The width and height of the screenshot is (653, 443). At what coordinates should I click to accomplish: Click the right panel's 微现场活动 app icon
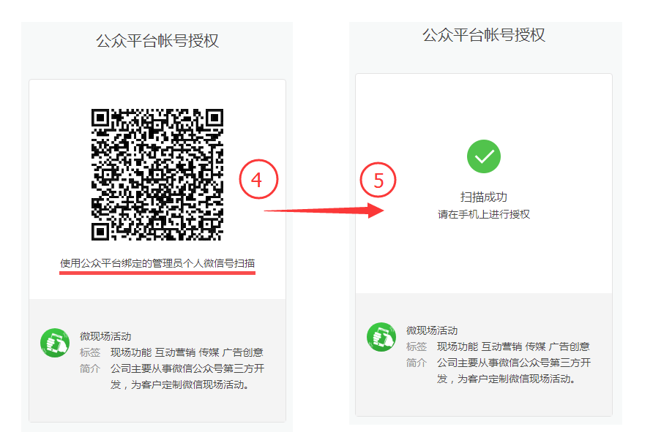click(x=381, y=337)
